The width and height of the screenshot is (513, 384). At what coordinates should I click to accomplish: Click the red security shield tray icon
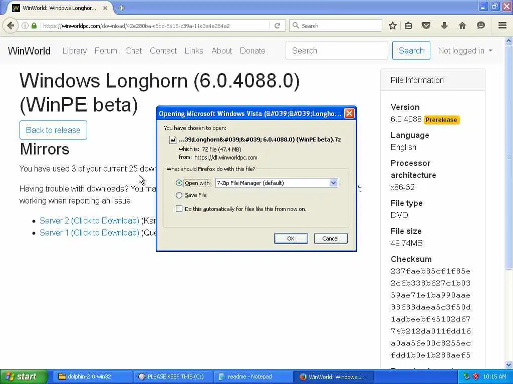476,376
